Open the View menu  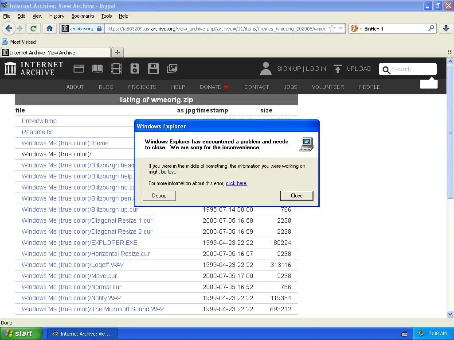[37, 16]
